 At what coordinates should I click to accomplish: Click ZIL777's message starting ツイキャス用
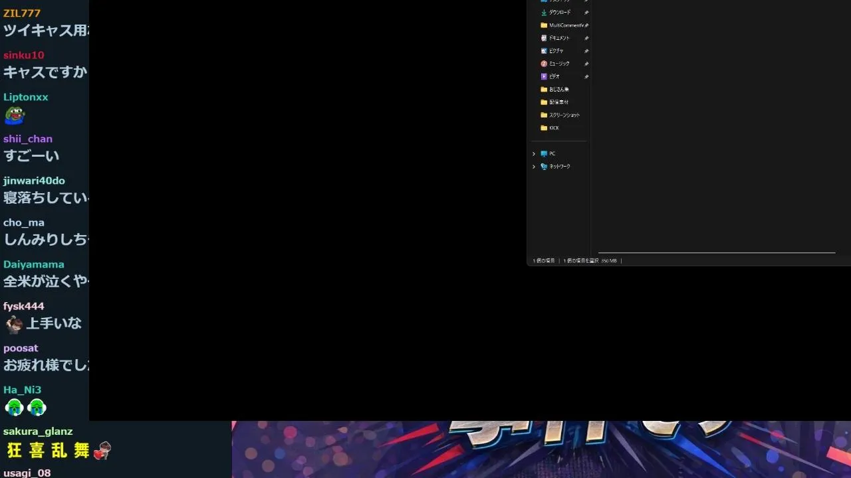click(46, 30)
